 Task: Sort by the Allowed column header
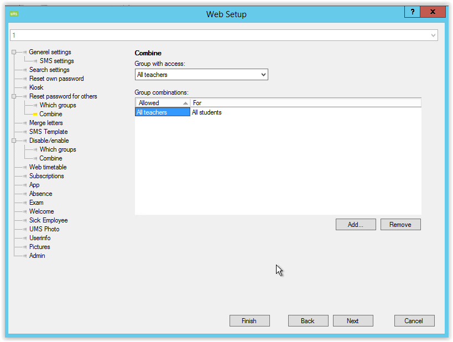click(x=160, y=103)
